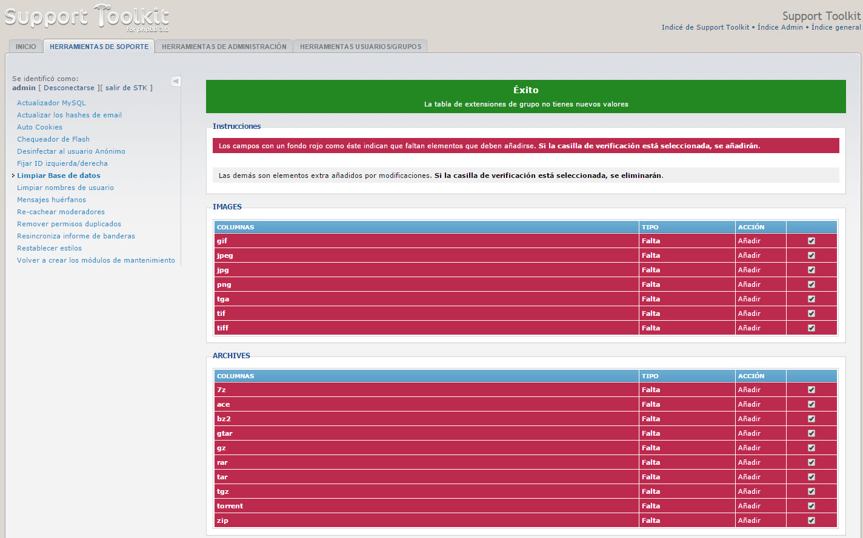Open Restablecer estilos tool
The height and width of the screenshot is (538, 863).
tap(49, 248)
